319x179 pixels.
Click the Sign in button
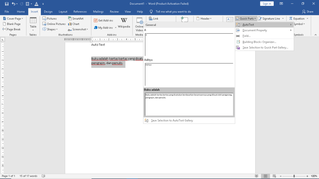(267, 4)
